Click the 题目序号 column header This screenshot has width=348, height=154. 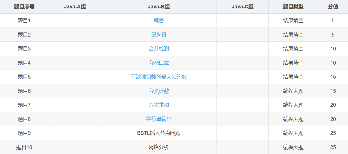click(x=24, y=7)
